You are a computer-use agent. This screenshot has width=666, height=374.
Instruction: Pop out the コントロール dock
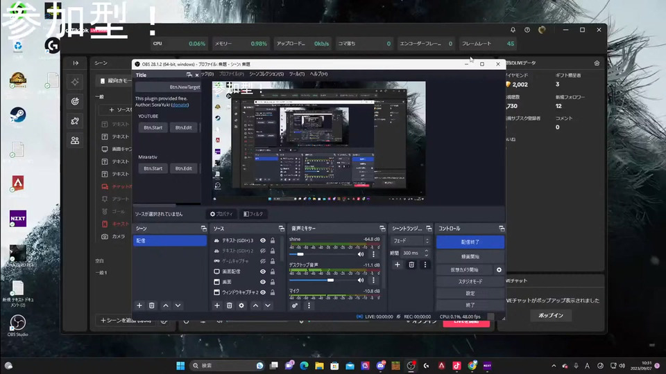click(x=502, y=229)
